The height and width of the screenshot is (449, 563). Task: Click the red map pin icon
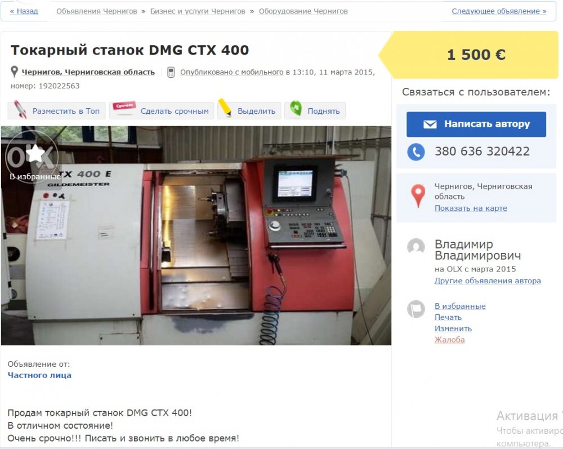click(418, 195)
